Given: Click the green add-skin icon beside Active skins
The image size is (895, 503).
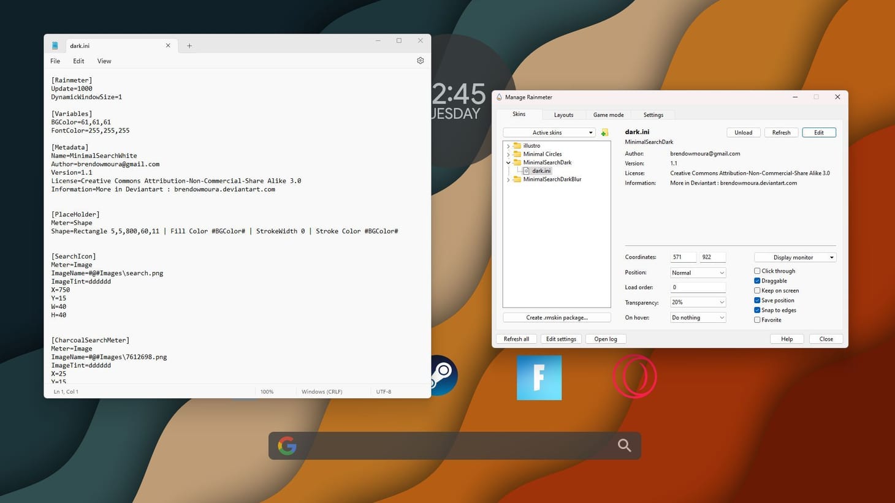Looking at the screenshot, I should pyautogui.click(x=604, y=132).
